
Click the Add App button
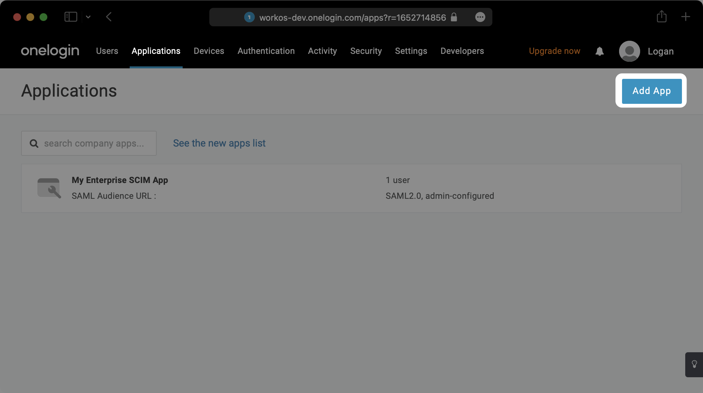point(651,91)
